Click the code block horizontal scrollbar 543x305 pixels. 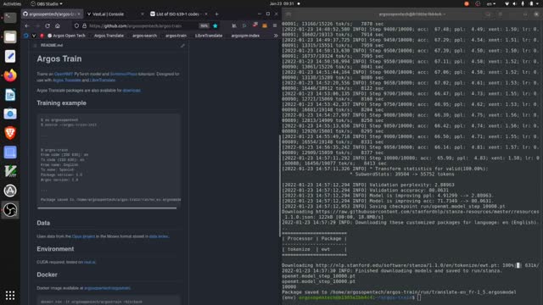(107, 208)
